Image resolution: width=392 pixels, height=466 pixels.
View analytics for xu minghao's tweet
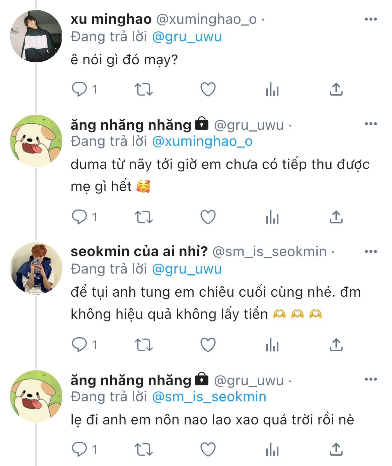272,90
